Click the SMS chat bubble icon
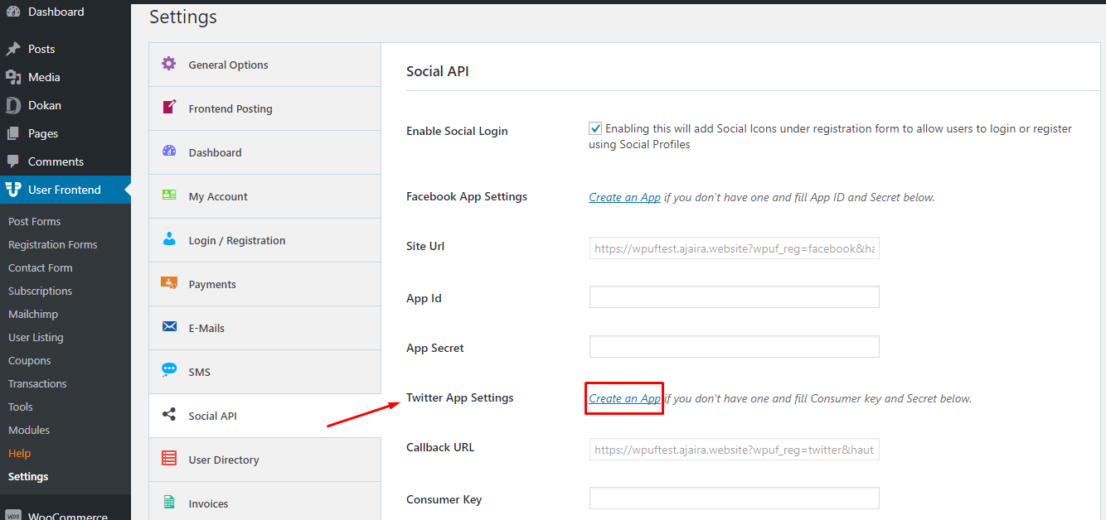The image size is (1106, 520). (169, 370)
